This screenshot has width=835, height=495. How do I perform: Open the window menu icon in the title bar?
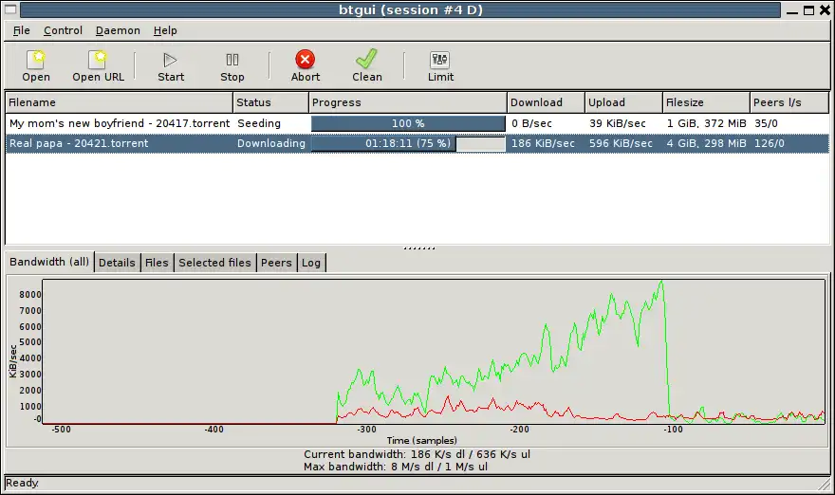tap(10, 9)
